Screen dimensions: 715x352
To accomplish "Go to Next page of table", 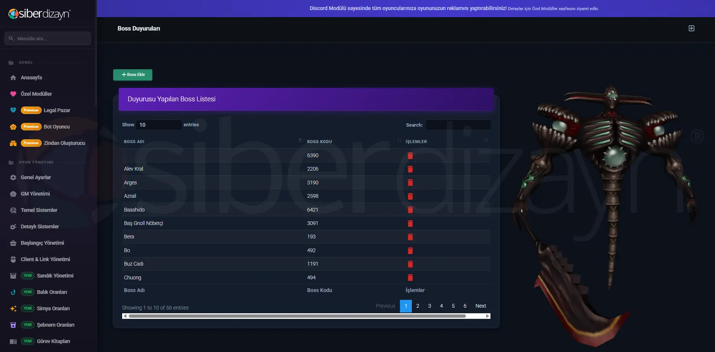I will (x=480, y=306).
